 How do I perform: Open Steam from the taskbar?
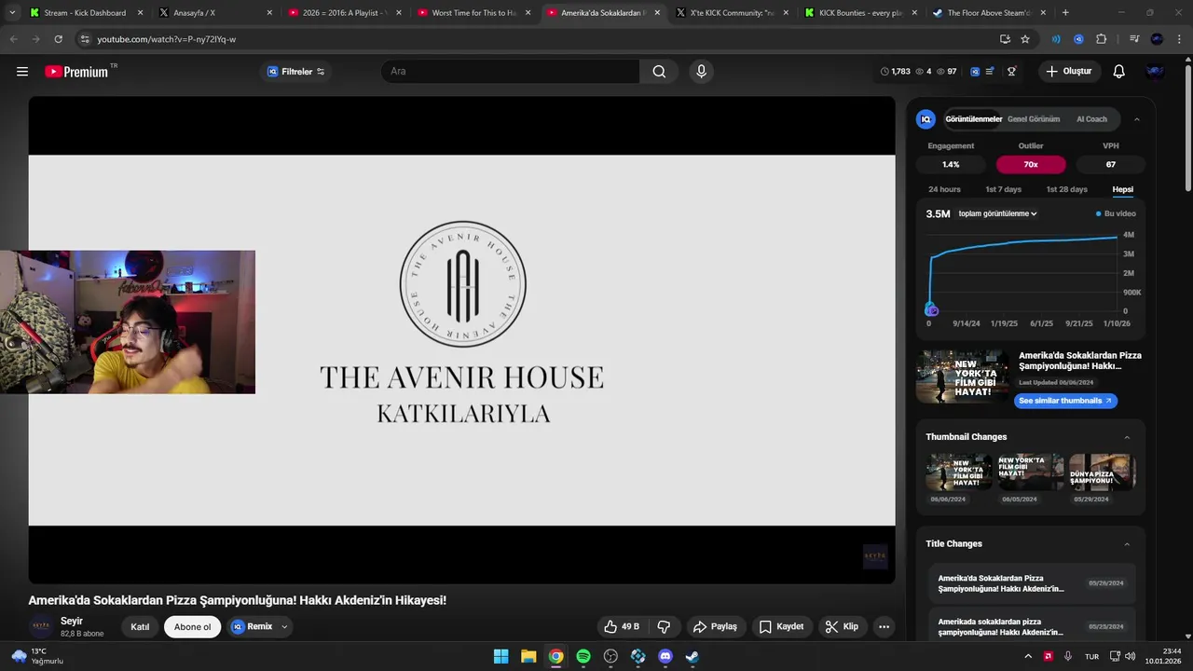(x=692, y=656)
